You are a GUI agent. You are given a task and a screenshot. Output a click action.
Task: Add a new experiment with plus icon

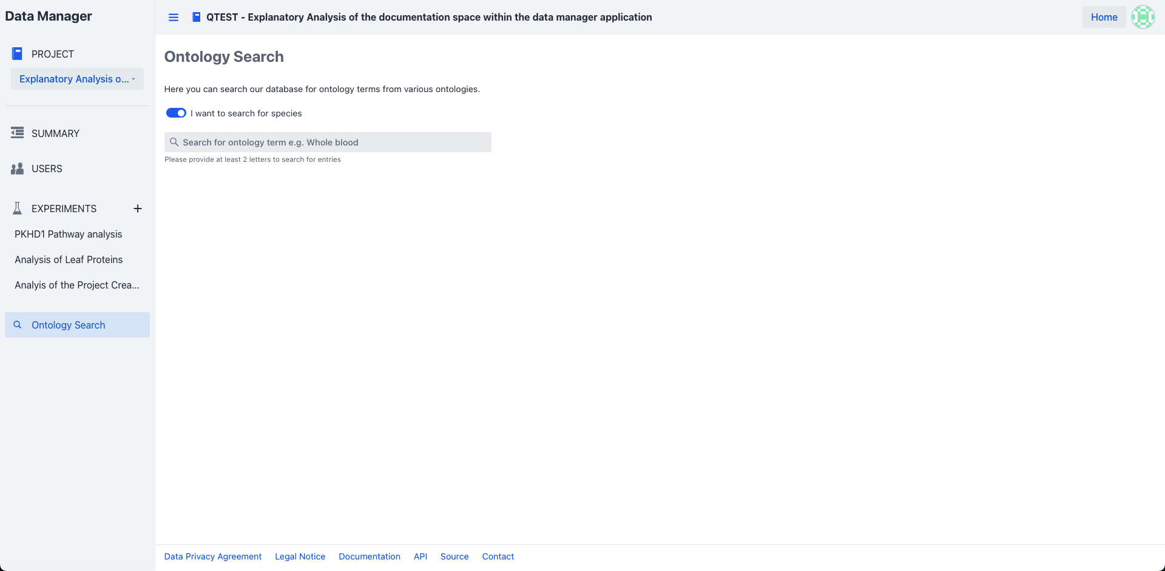138,209
